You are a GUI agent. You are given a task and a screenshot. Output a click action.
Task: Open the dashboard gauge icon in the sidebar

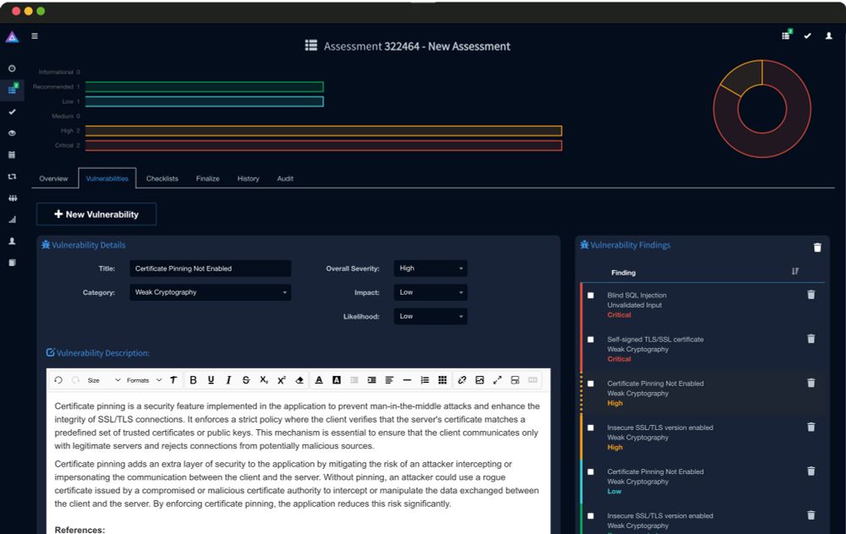pos(12,68)
